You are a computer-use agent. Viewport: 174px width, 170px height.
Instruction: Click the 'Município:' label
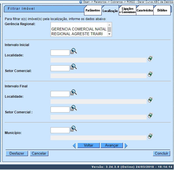point(13,133)
